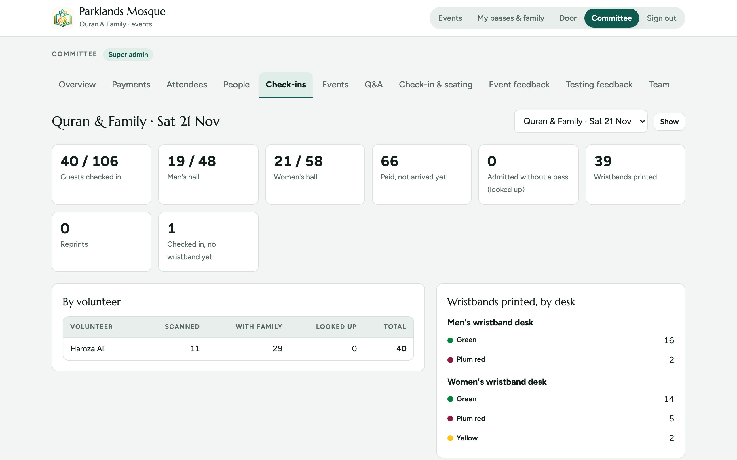Click the Hamza Ali volunteer row name
This screenshot has width=737, height=460.
[88, 349]
